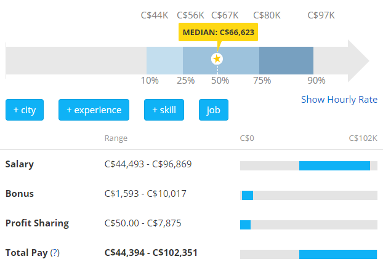Click the C$97K percentile value label
This screenshot has width=383, height=267.
(x=321, y=15)
